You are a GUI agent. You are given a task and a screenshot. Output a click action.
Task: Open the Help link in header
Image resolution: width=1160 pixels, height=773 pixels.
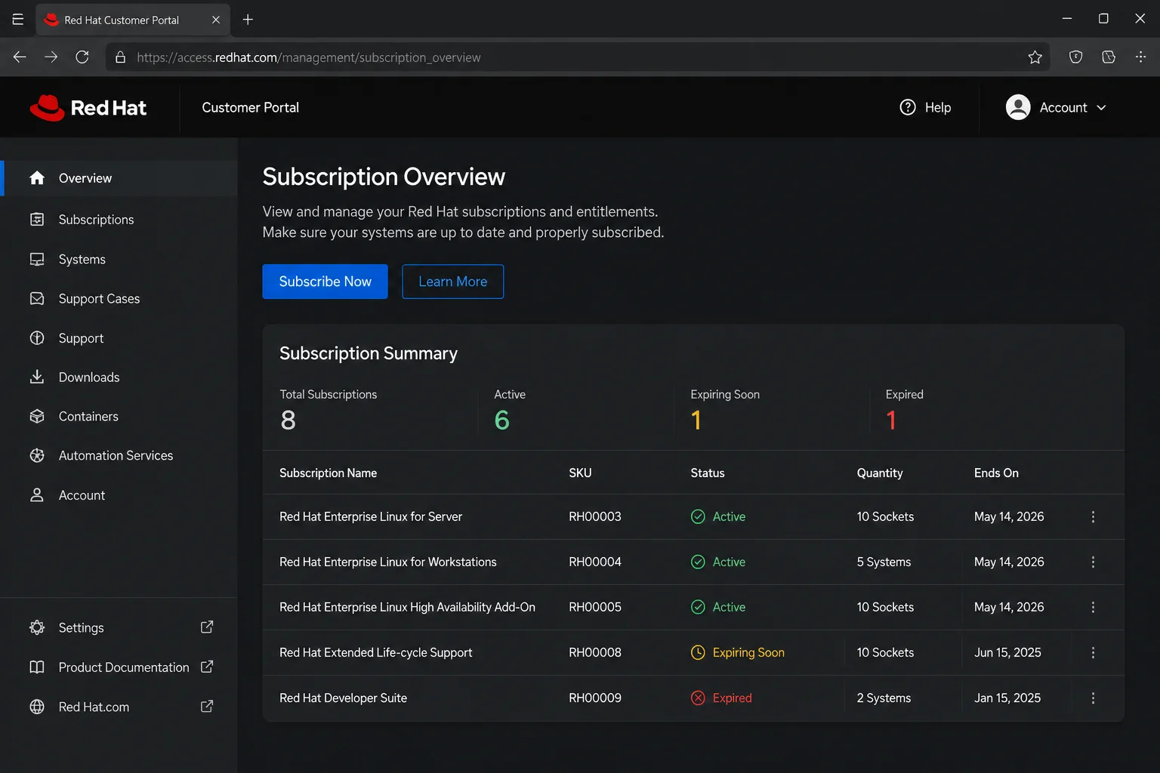tap(925, 107)
